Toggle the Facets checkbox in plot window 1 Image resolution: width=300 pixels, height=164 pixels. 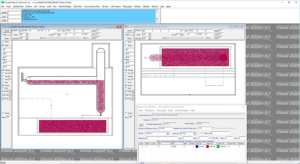(x=3, y=86)
